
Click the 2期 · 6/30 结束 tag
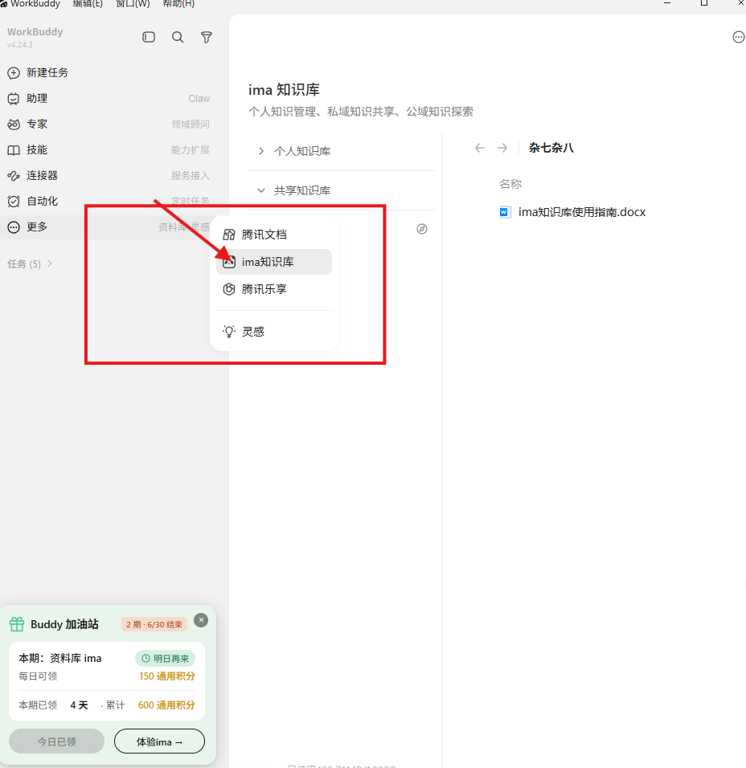point(154,624)
